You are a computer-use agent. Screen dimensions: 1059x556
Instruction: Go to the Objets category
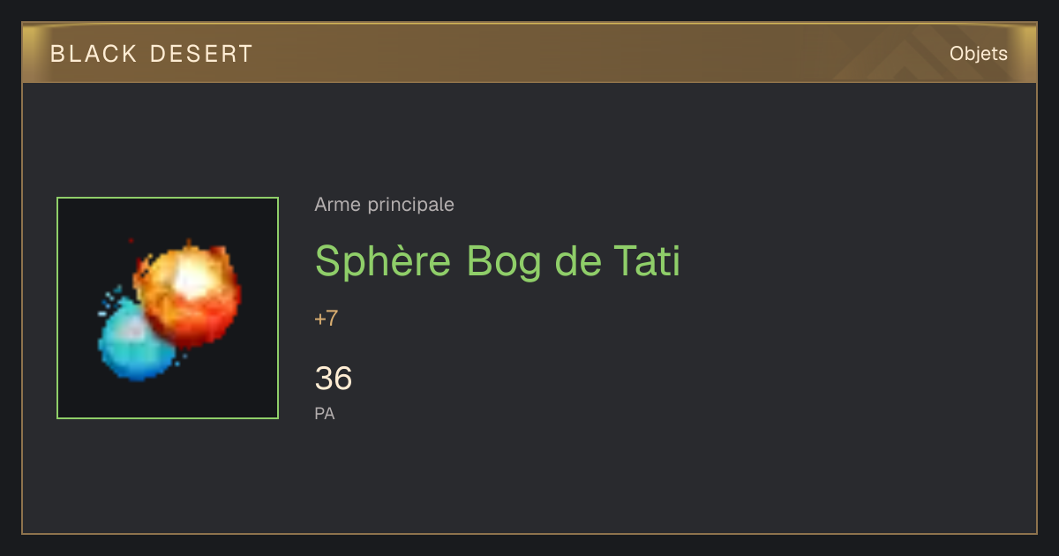tap(978, 54)
